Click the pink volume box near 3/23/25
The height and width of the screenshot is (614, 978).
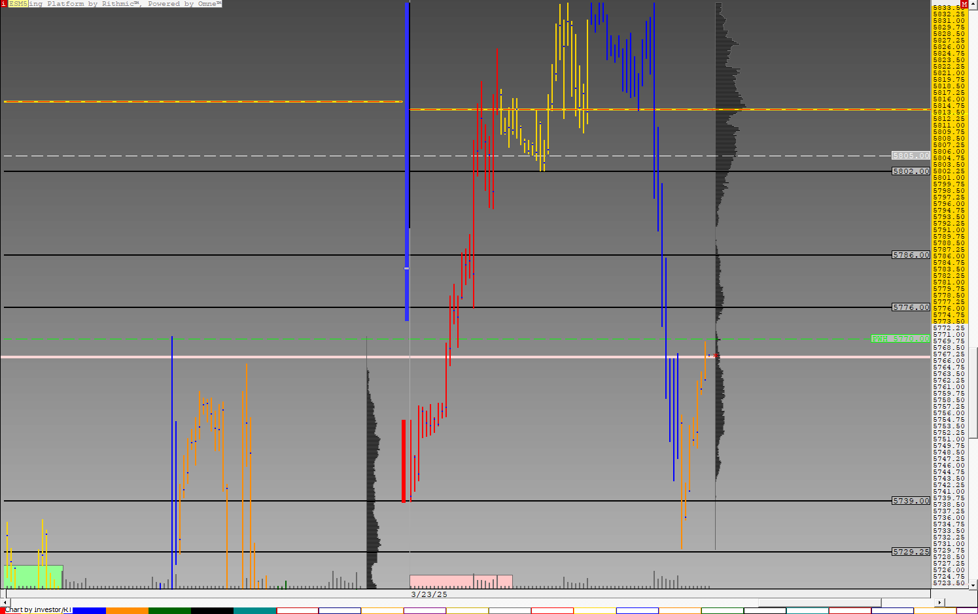(461, 581)
